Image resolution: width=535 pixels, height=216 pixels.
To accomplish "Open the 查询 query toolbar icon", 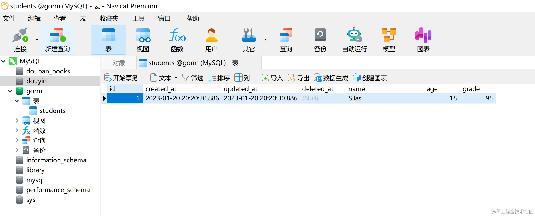I will click(x=286, y=40).
